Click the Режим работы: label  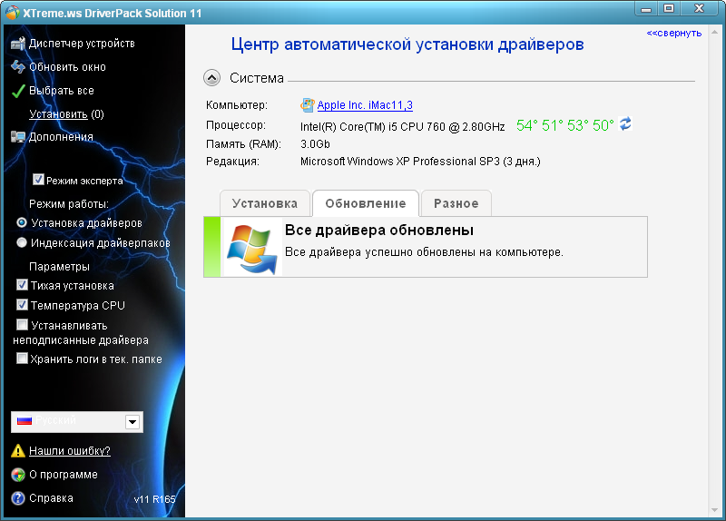[69, 204]
